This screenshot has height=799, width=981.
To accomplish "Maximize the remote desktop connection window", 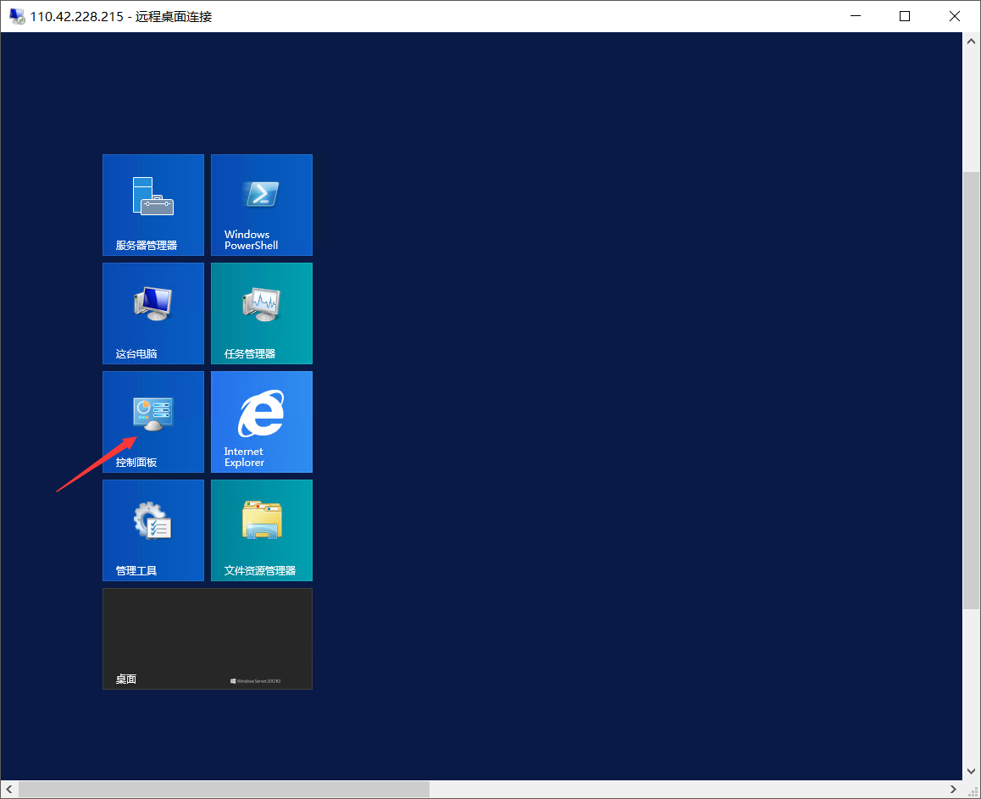I will (905, 16).
